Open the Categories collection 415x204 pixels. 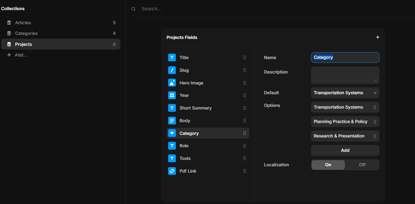pos(26,33)
